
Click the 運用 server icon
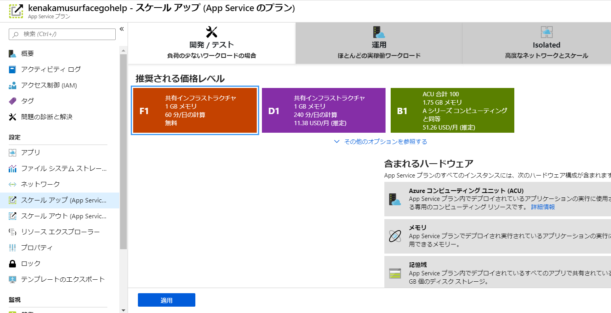pyautogui.click(x=379, y=32)
